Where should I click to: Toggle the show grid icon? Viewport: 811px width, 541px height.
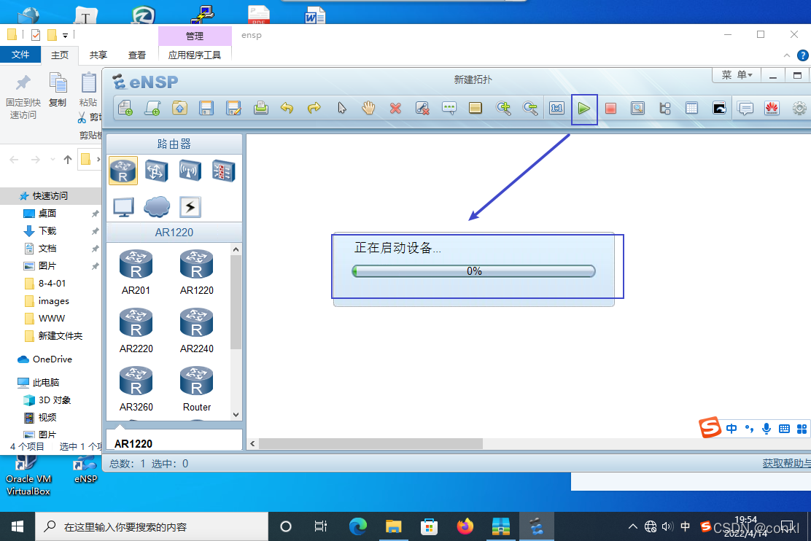(x=691, y=108)
